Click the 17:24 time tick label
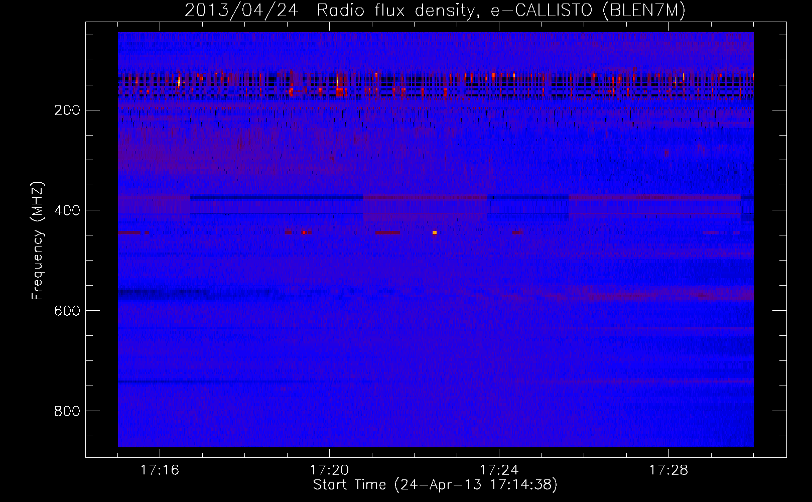This screenshot has height=502, width=812. 499,470
